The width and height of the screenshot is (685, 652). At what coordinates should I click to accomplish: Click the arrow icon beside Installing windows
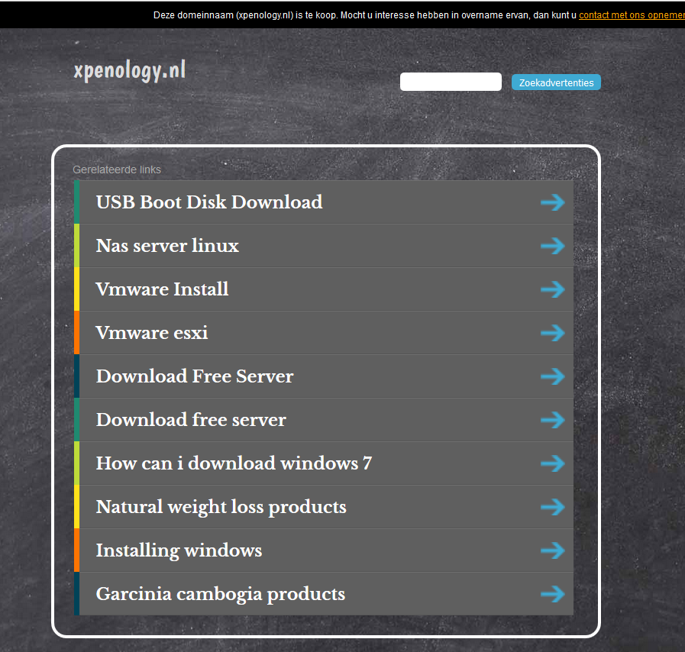coord(553,550)
